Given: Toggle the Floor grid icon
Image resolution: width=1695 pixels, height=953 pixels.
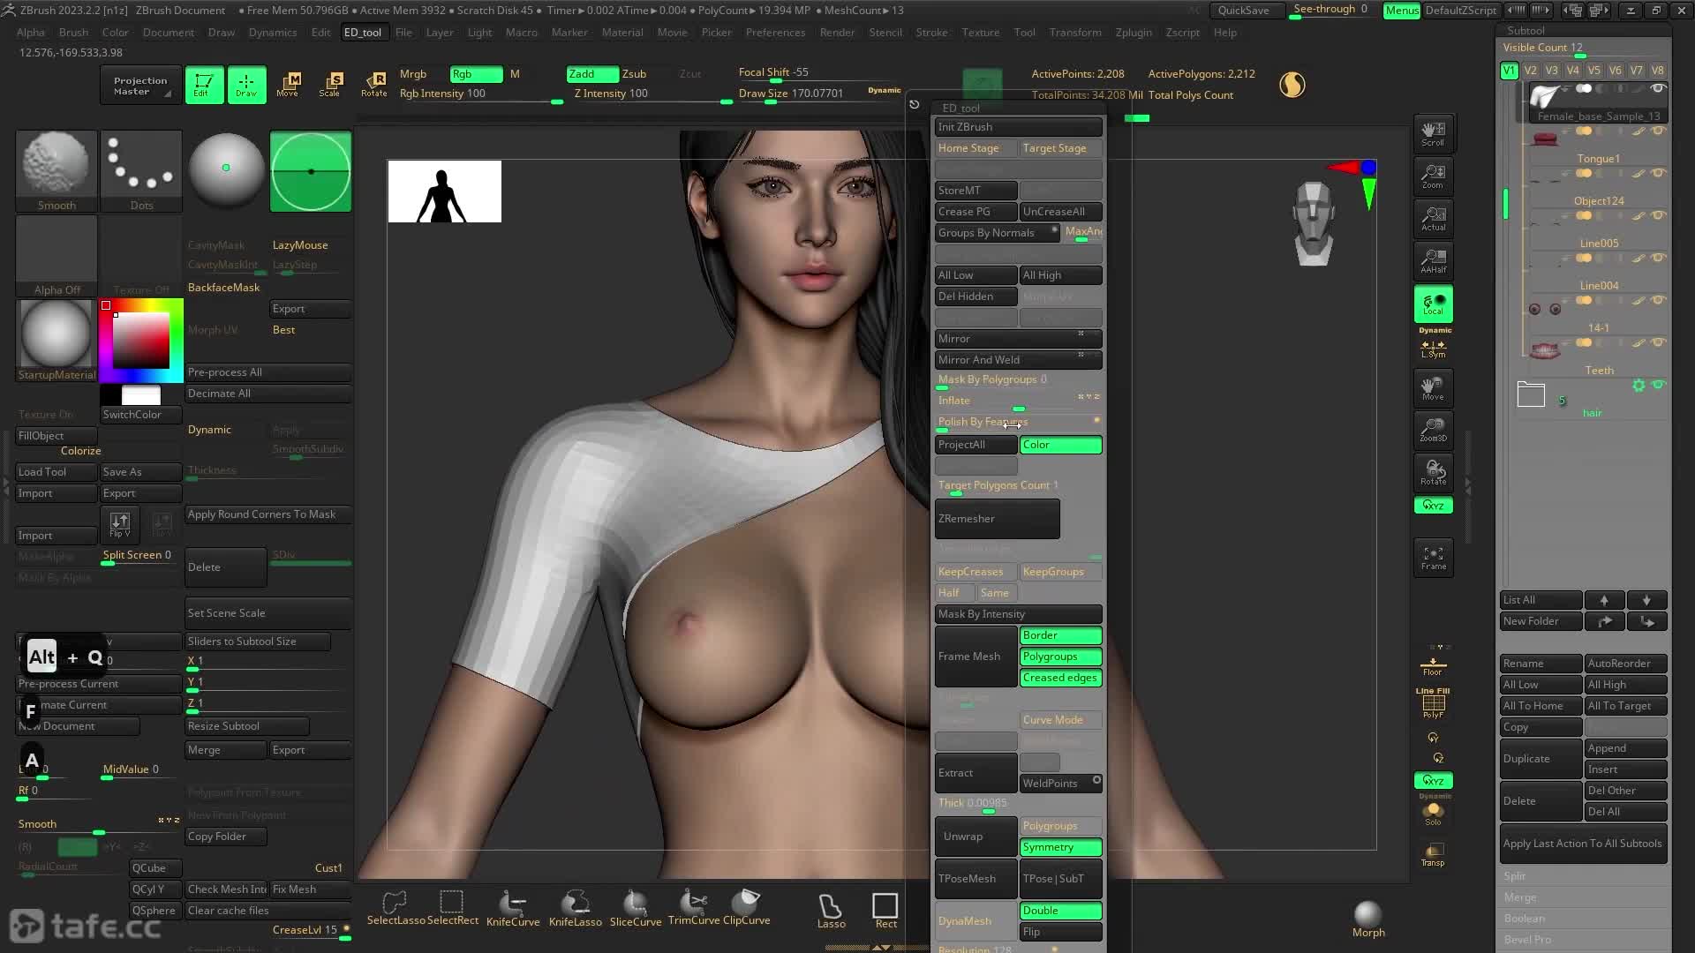Looking at the screenshot, I should pos(1432,665).
